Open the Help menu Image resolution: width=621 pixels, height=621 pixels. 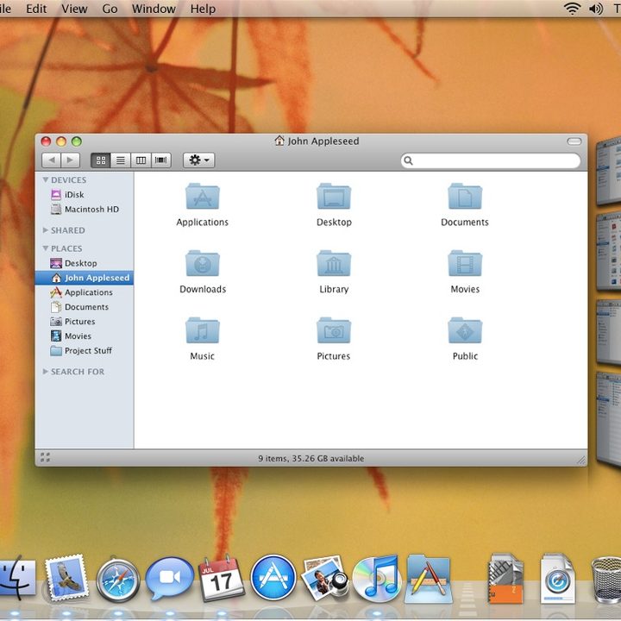pos(203,9)
